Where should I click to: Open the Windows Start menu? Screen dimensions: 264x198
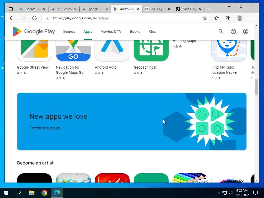tap(6, 193)
